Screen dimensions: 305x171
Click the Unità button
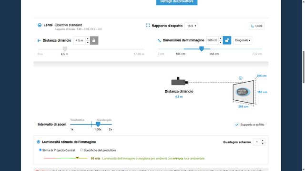click(256, 26)
